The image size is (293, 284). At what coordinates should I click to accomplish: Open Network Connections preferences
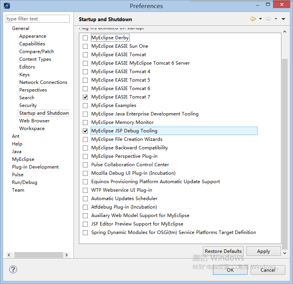tap(44, 82)
